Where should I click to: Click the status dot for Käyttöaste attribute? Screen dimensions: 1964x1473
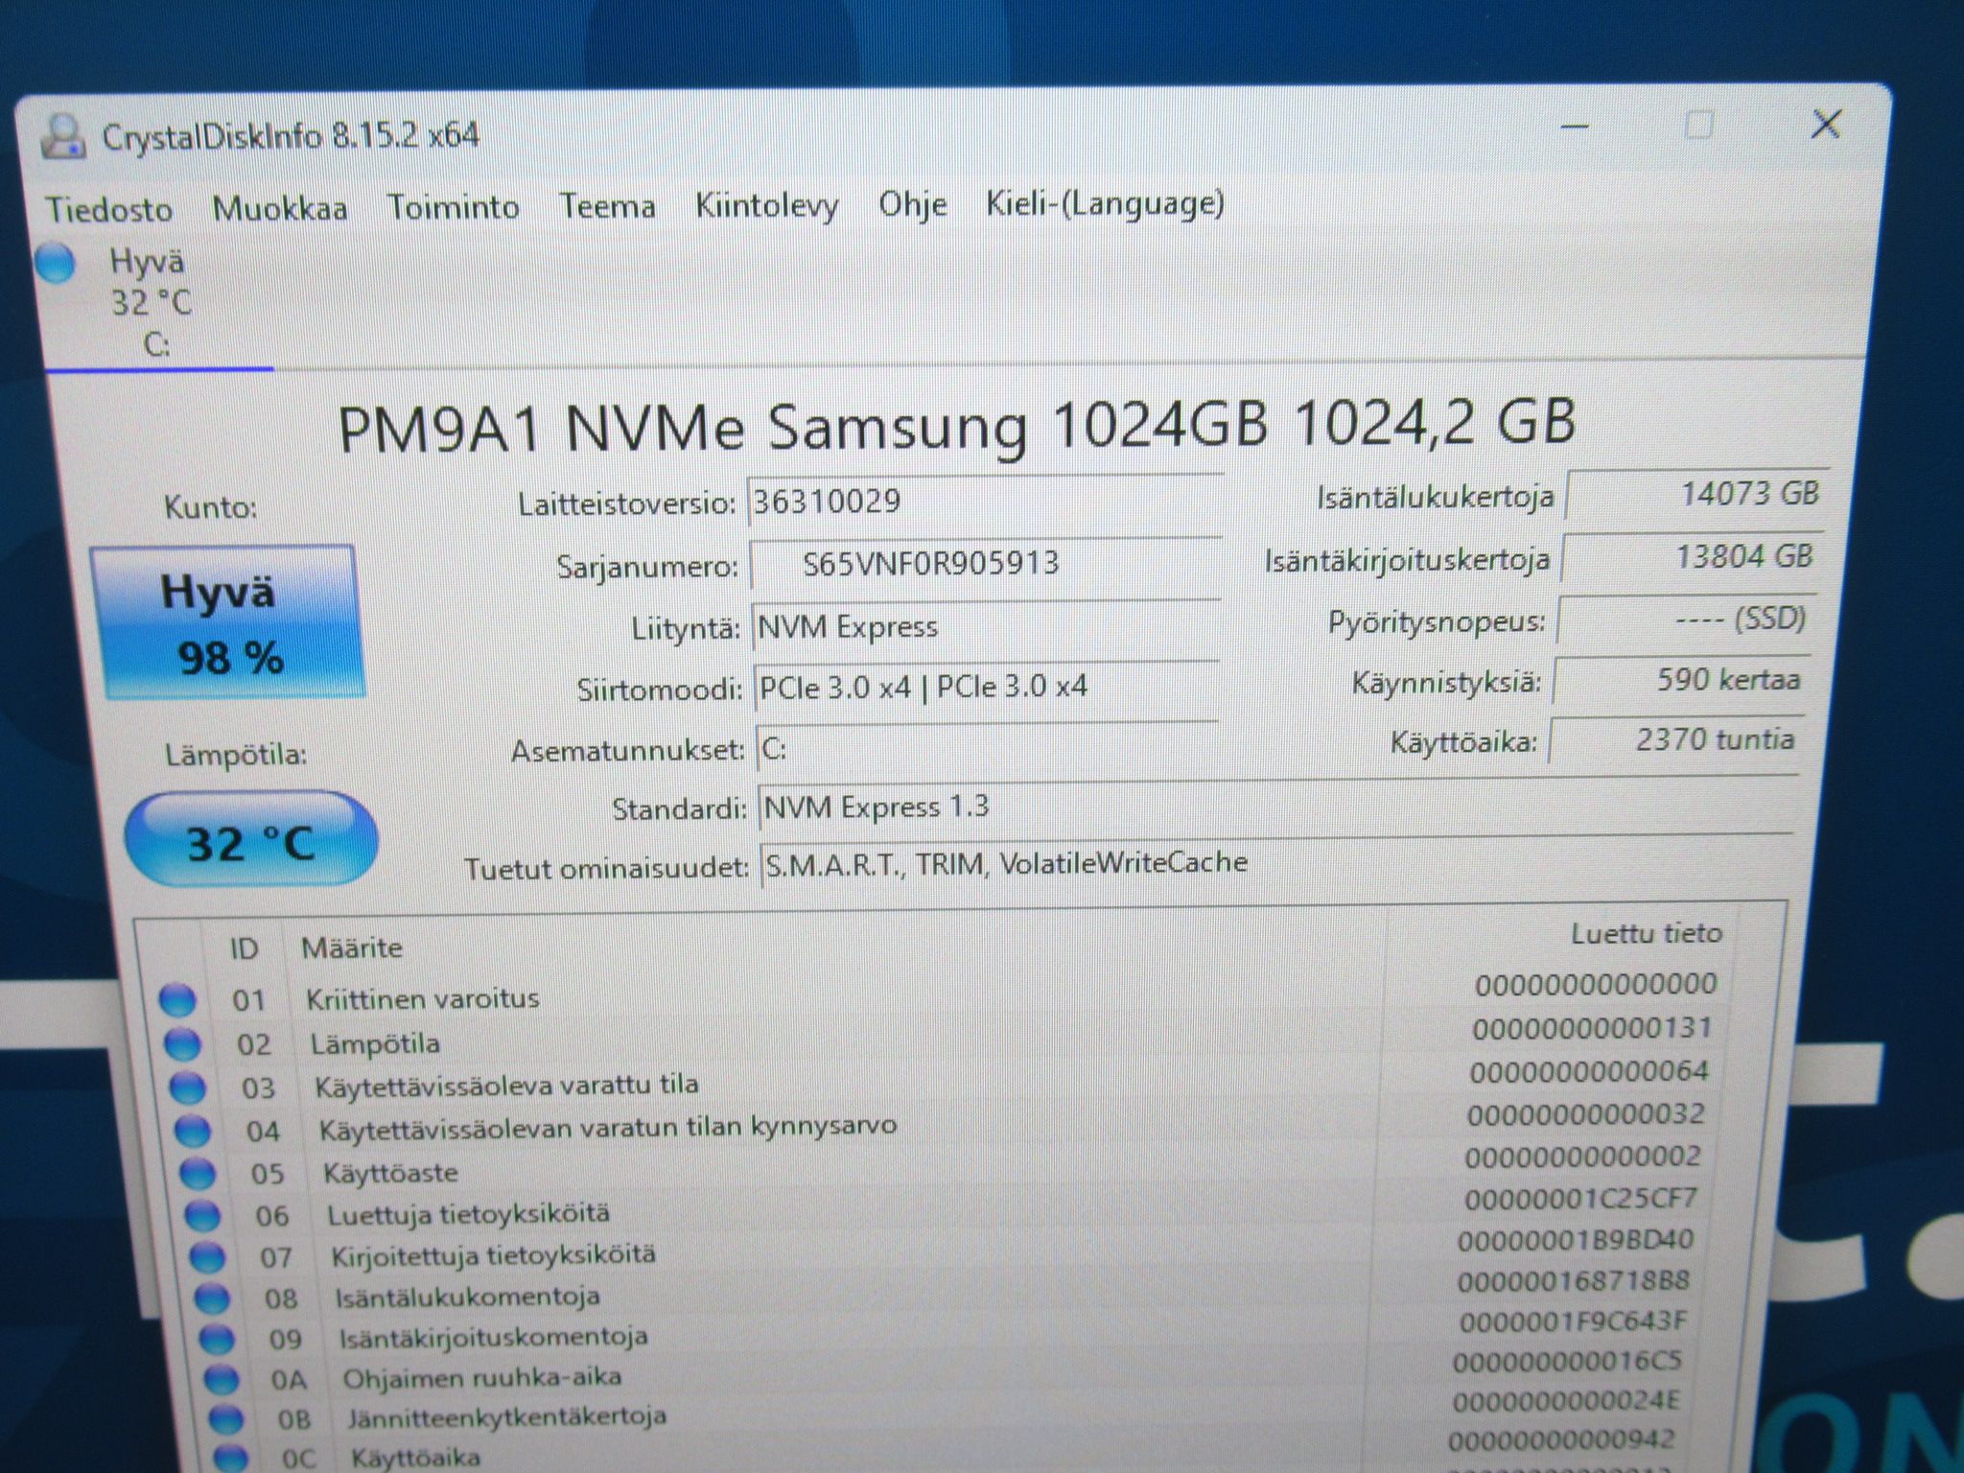coord(198,1174)
